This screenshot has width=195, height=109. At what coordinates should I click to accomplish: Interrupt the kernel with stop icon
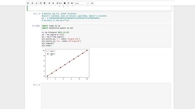(x=65, y=3)
